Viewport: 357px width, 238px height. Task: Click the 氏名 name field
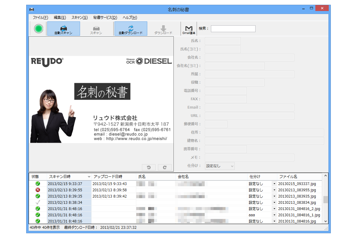tap(223, 41)
